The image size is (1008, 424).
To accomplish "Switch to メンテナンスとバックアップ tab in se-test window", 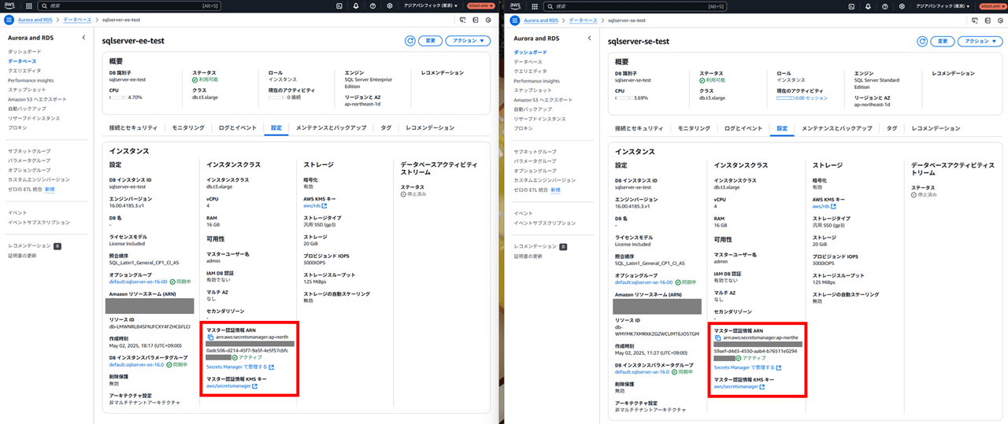I will (837, 127).
